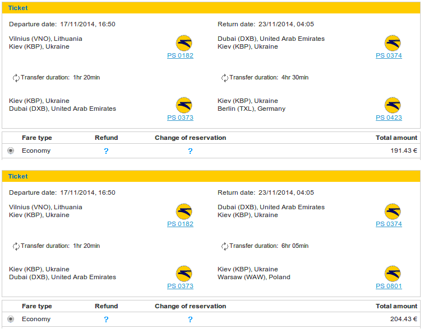Click first ticket's yellow Ticket header
Image resolution: width=424 pixels, height=329 pixels.
point(211,8)
